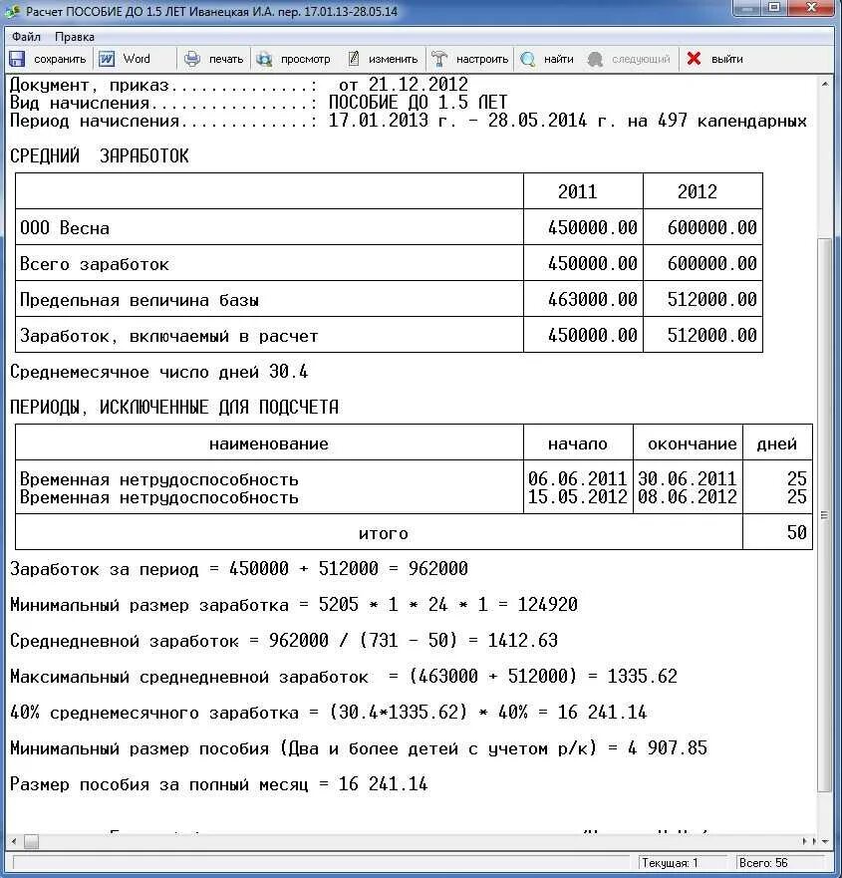Click 'Предельная величина базы' row label
Viewport: 842px width, 878px height.
139,300
